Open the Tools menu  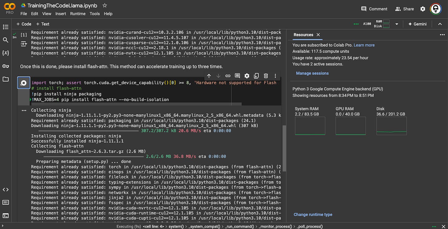pos(94,14)
